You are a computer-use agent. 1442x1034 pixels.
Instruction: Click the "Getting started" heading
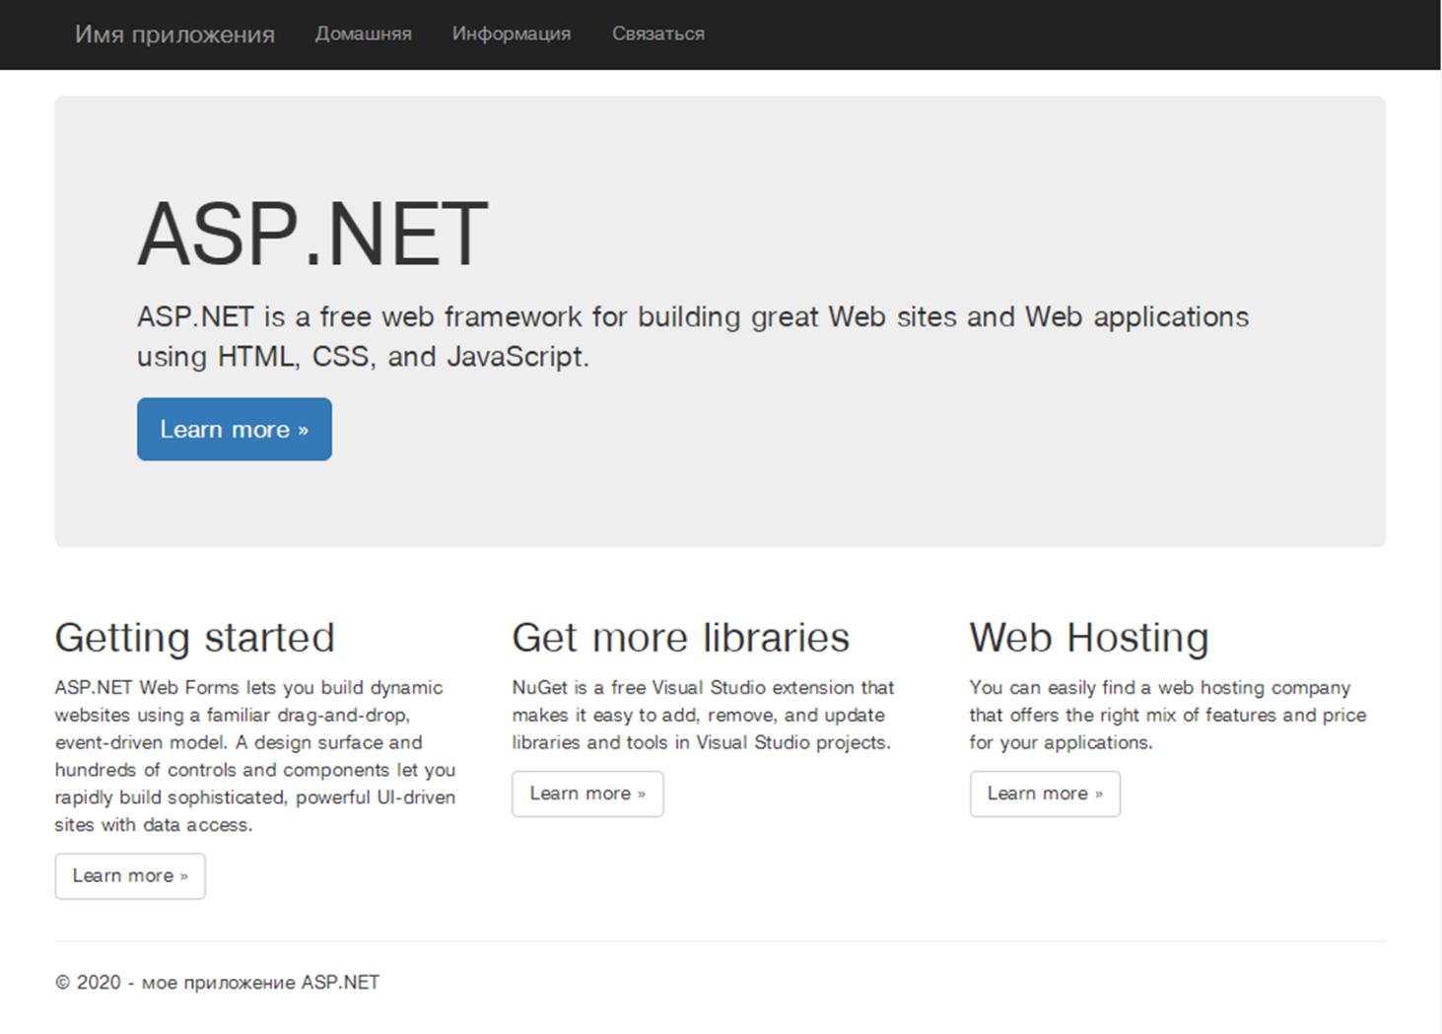[195, 638]
